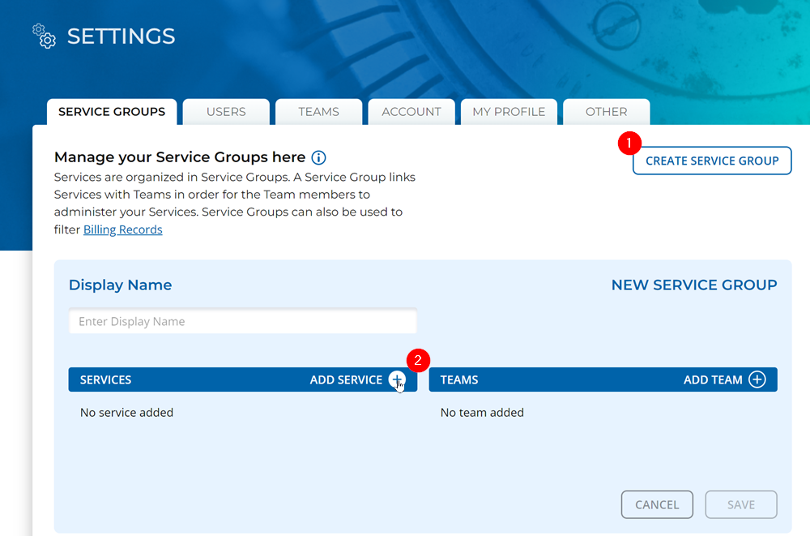The height and width of the screenshot is (536, 810).
Task: Switch to the Other tab
Action: pos(606,112)
